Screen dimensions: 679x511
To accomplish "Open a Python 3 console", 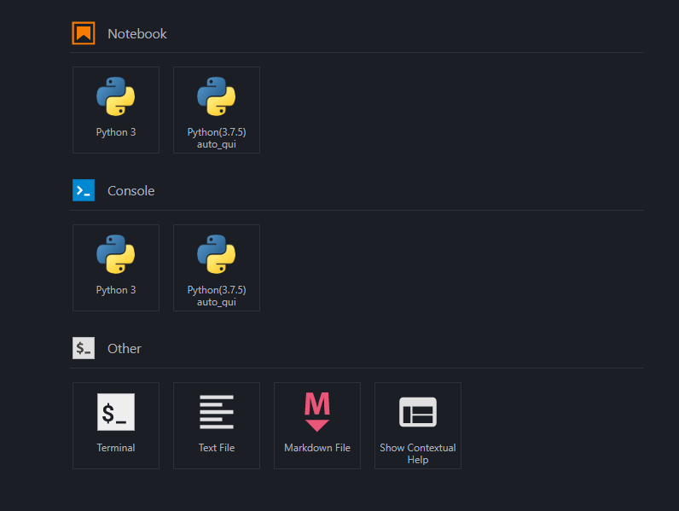I will tap(116, 268).
